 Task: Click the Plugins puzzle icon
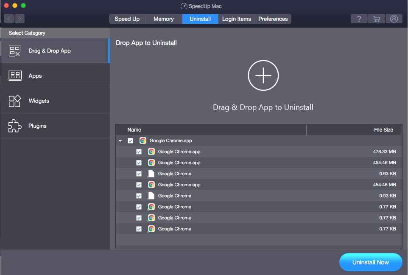coord(14,126)
